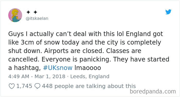Open the Lisa Simpson profile avatar
Screen dimensions: 180x97
pyautogui.click(x=15, y=15)
